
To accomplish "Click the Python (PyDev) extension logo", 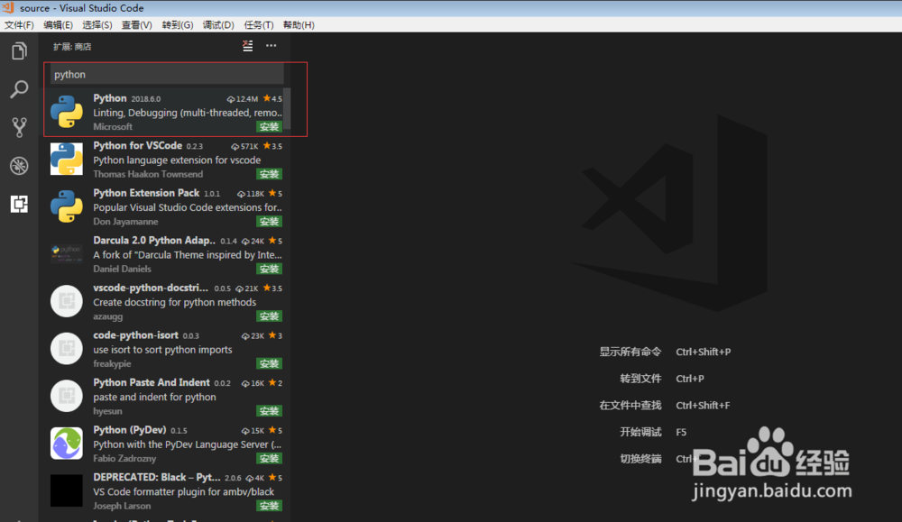I will [x=66, y=444].
